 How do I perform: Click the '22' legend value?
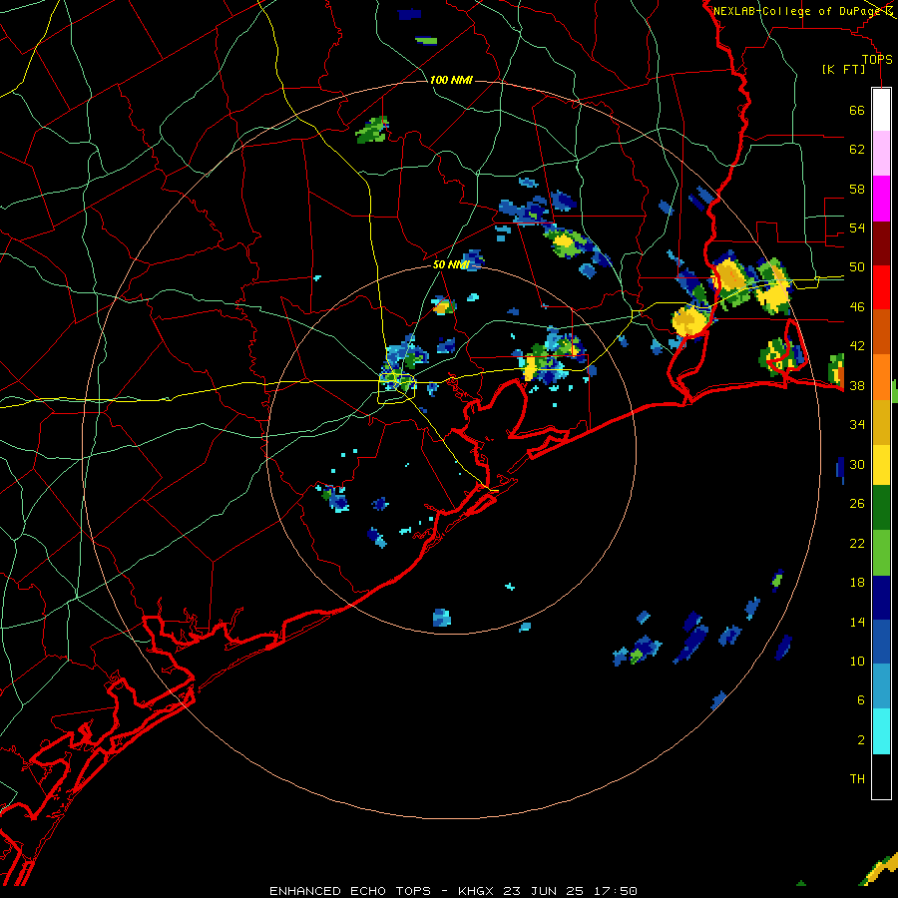[857, 543]
